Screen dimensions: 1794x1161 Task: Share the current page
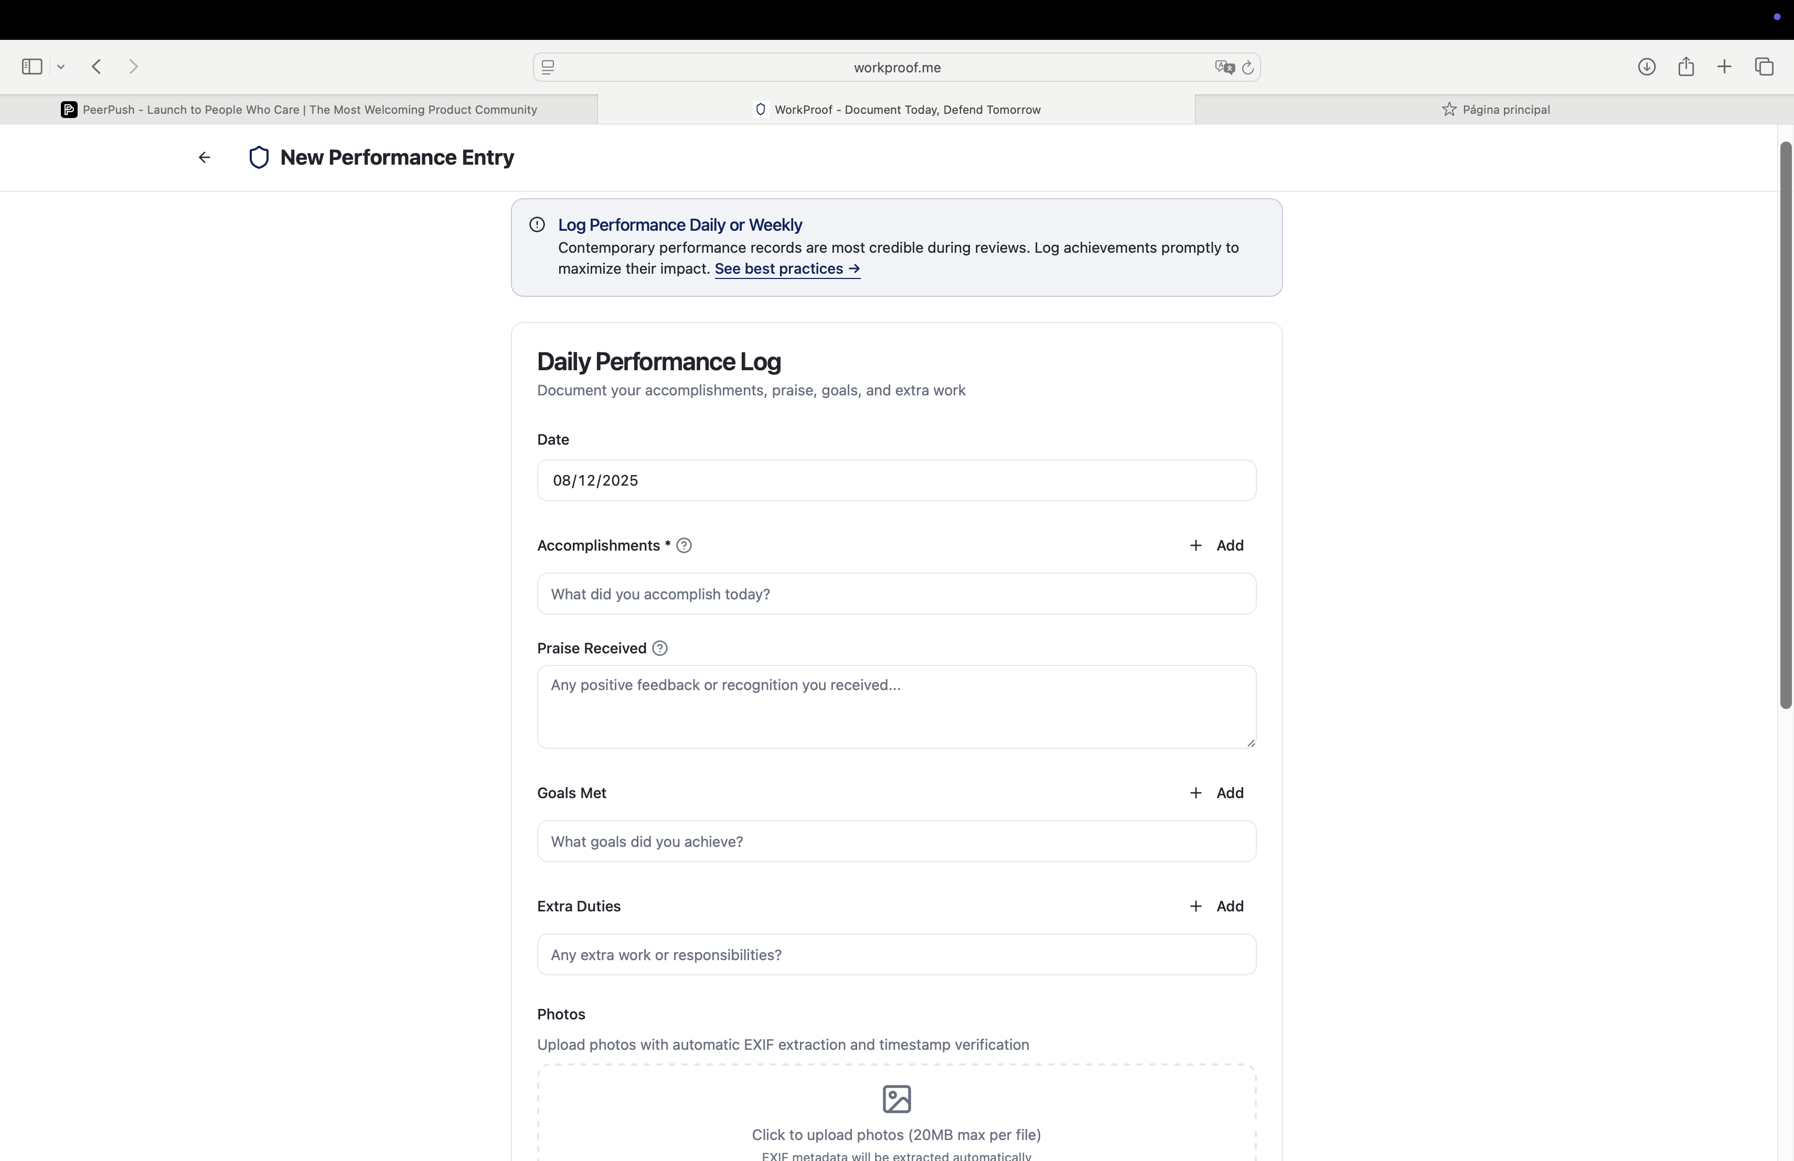[1686, 66]
